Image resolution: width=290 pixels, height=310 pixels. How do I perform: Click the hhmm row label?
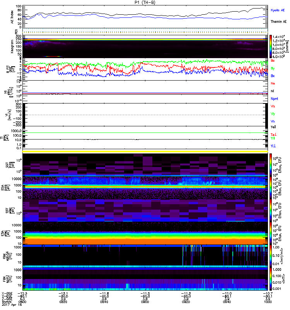7,302
